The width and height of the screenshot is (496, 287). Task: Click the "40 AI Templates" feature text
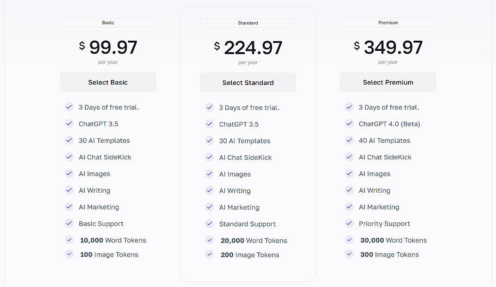(384, 140)
